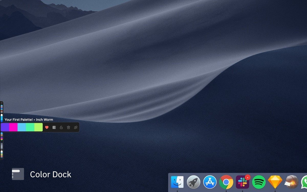The height and width of the screenshot is (192, 307).
Task: Select the mint green color swatch
Action: click(x=30, y=127)
